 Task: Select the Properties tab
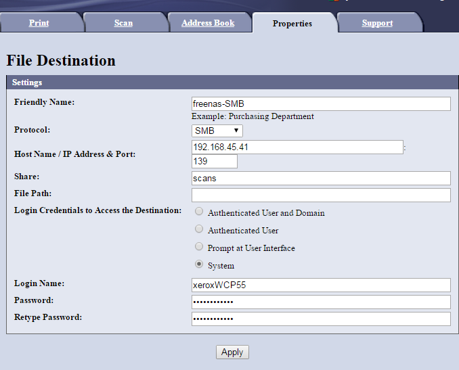(x=292, y=24)
